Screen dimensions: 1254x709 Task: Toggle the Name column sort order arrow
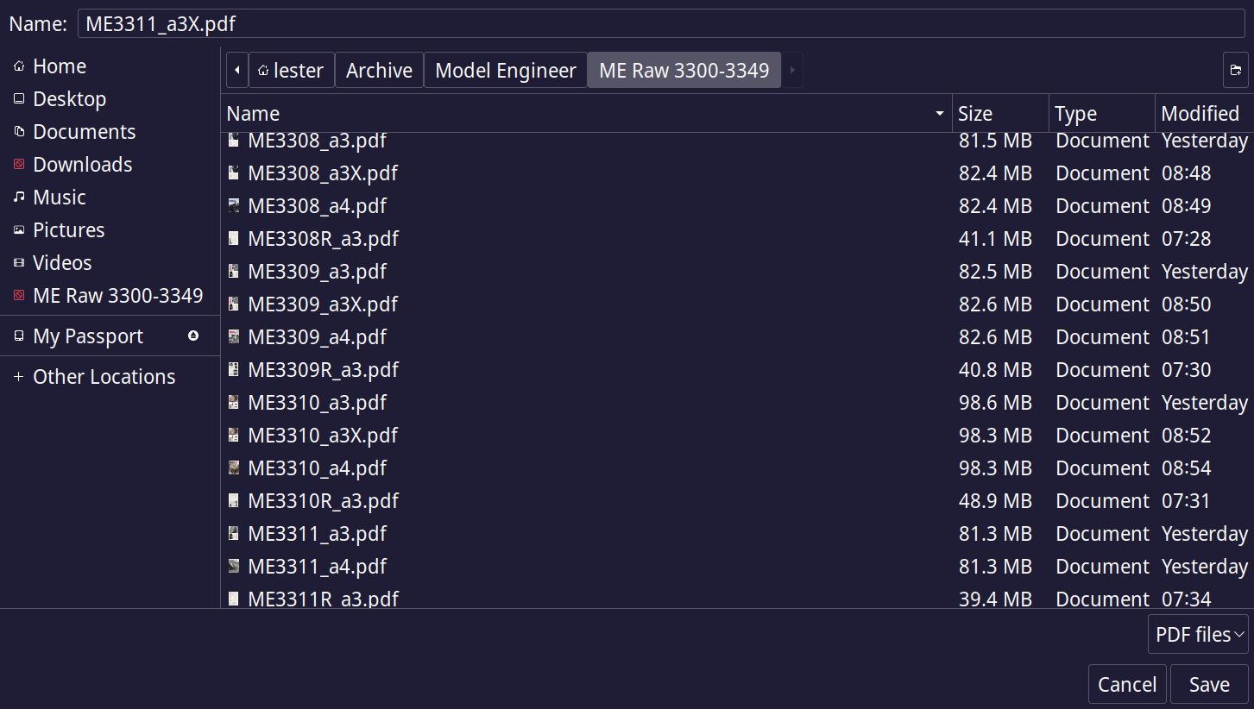(x=939, y=114)
